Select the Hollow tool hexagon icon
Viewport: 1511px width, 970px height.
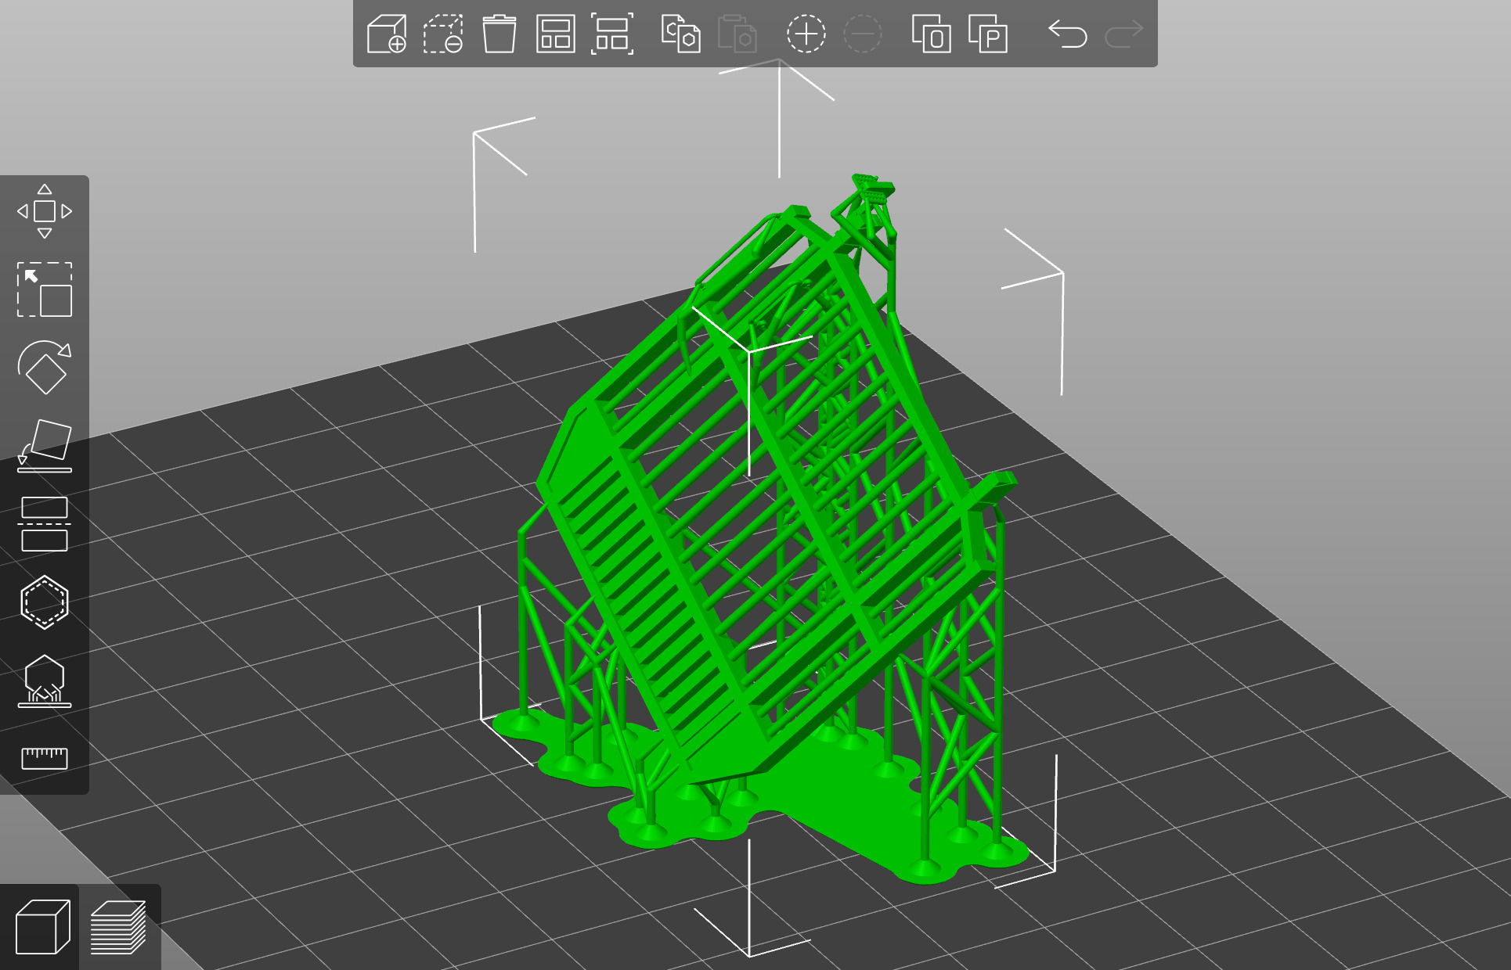45,602
